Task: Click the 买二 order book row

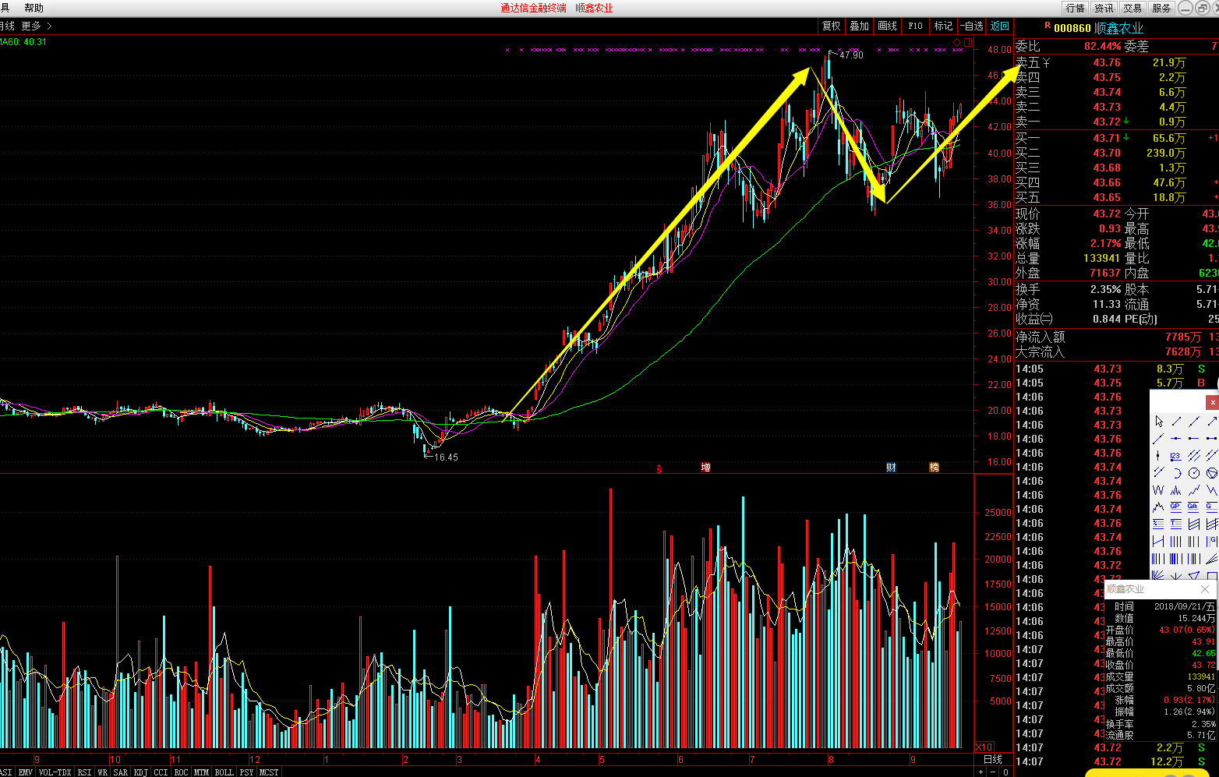Action: (1116, 153)
